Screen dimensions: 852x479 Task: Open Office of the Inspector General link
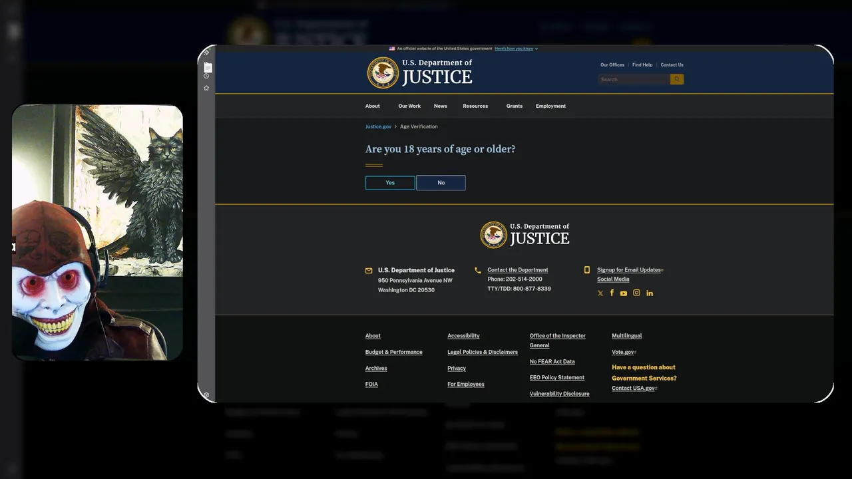click(558, 341)
